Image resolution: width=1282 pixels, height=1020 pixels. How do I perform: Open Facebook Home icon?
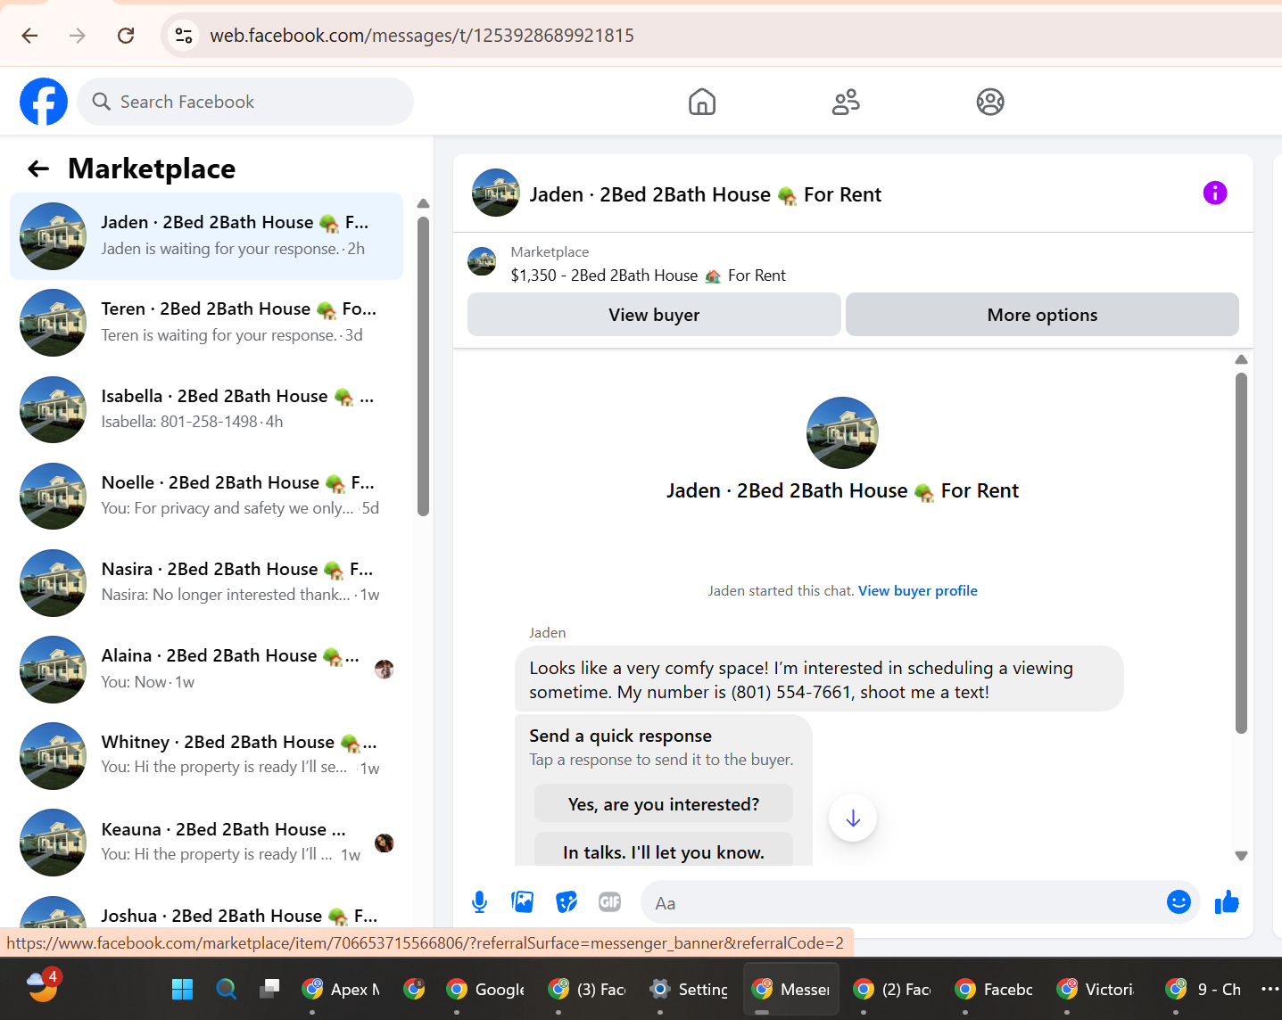(702, 102)
